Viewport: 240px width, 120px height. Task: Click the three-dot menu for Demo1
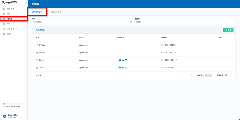(220, 68)
